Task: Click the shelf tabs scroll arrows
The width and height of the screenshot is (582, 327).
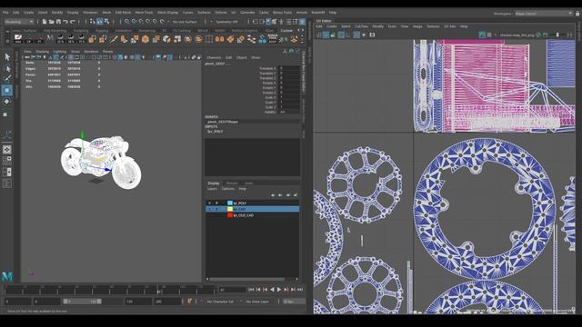Action: pyautogui.click(x=300, y=30)
